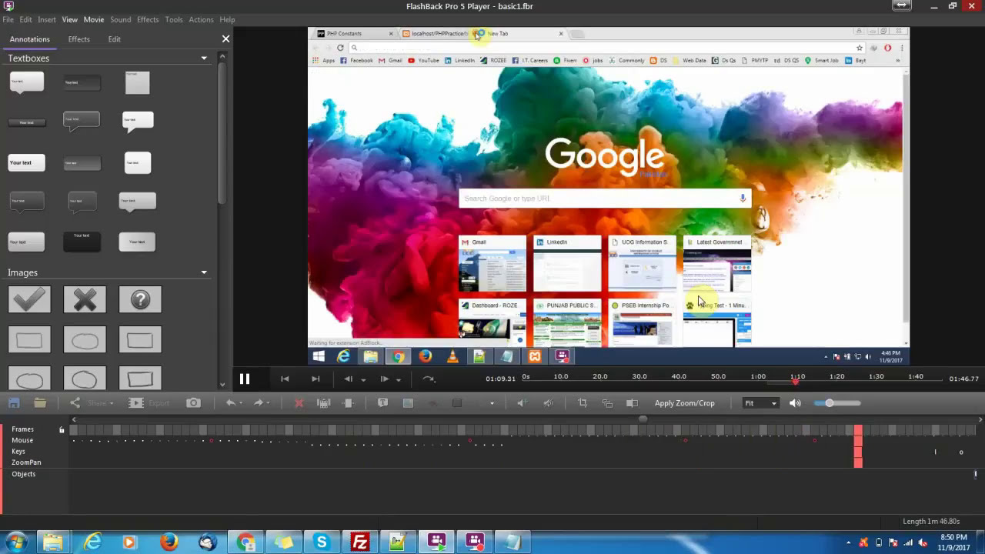Click the save project icon

pyautogui.click(x=14, y=403)
